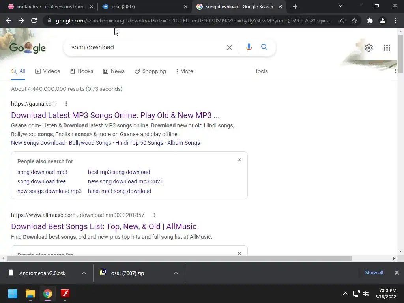Open the Google apps grid
Screen dimensions: 404x303
point(387,48)
